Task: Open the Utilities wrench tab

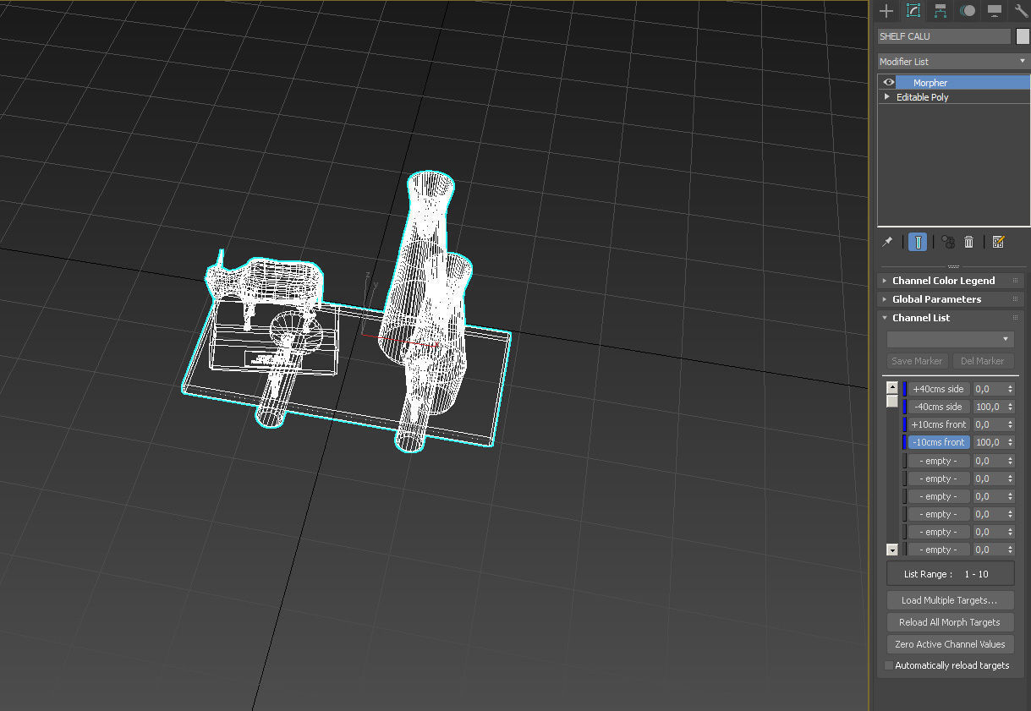Action: pos(1021,11)
